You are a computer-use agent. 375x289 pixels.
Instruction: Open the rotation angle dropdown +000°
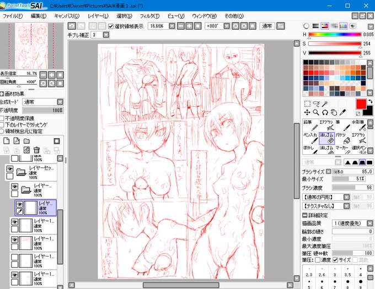[227, 26]
